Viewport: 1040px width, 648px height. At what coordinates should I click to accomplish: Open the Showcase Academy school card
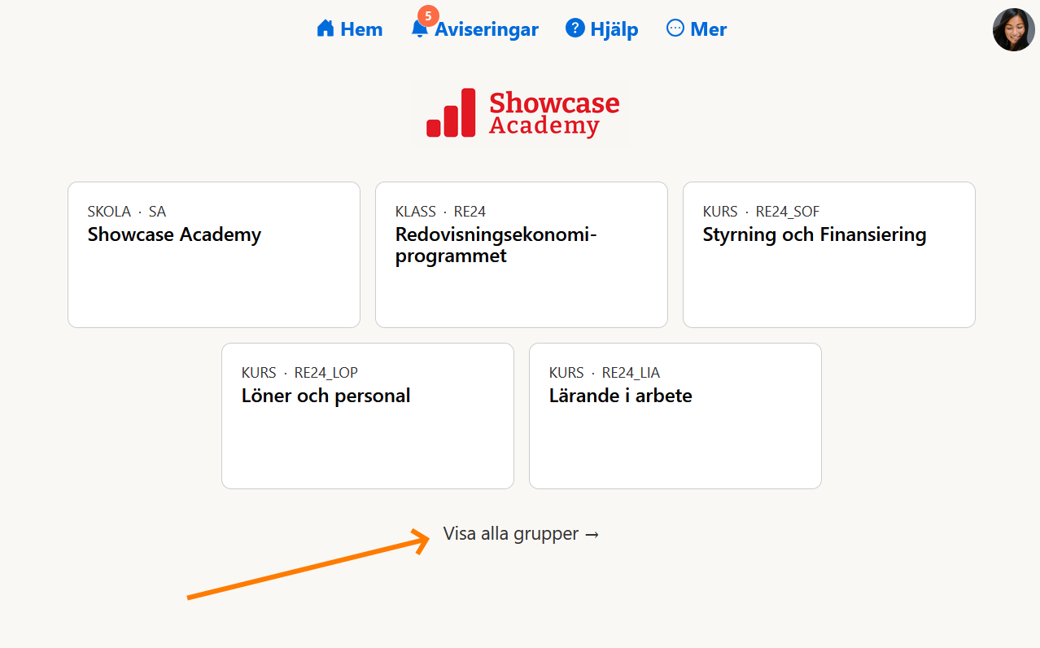point(214,255)
